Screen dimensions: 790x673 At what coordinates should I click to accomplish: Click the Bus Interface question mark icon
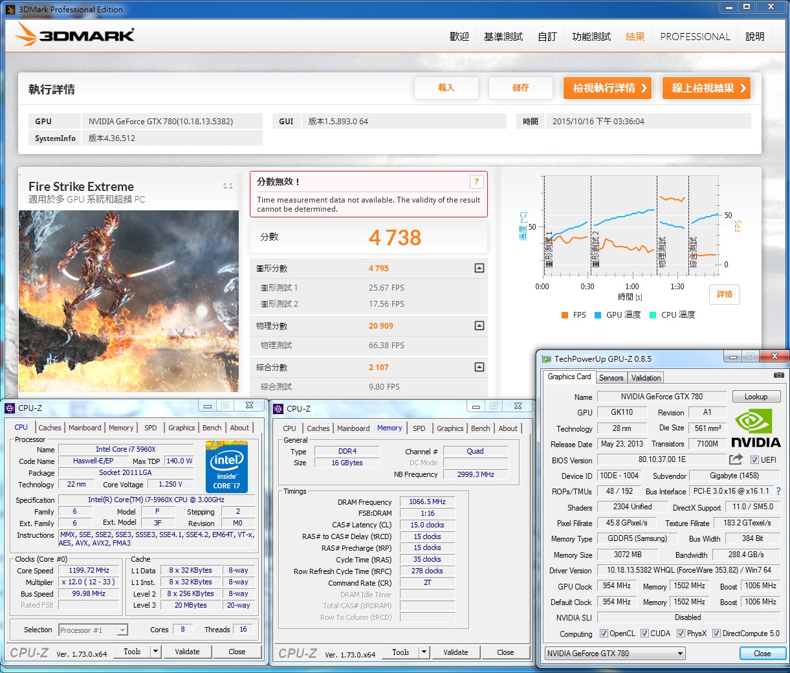click(778, 492)
